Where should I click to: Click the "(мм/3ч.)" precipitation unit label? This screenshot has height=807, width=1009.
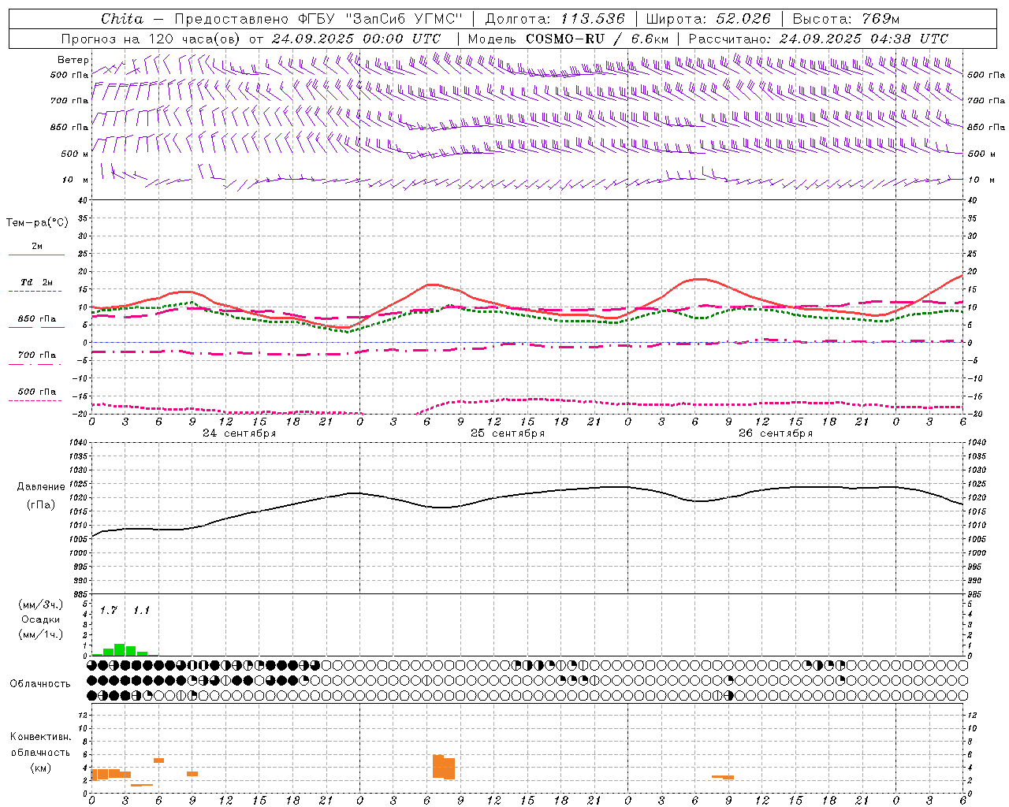40,604
